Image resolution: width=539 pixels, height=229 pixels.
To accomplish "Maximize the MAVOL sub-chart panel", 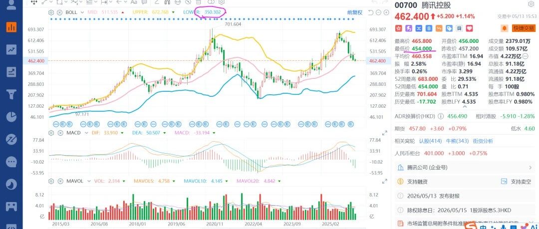I will coord(385,181).
